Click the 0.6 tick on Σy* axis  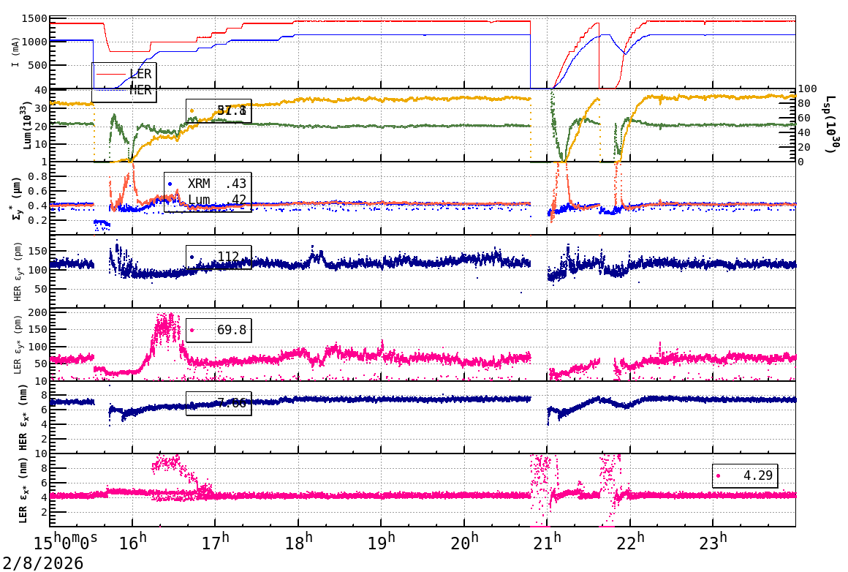[x=37, y=191]
